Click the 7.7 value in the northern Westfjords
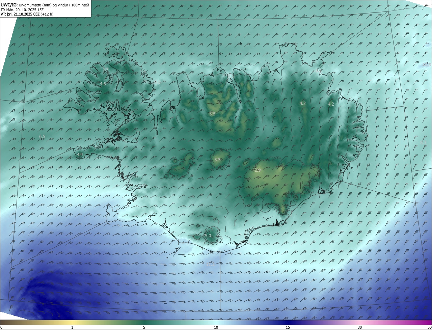Viewport: 432px width, 330px height. tap(105, 70)
